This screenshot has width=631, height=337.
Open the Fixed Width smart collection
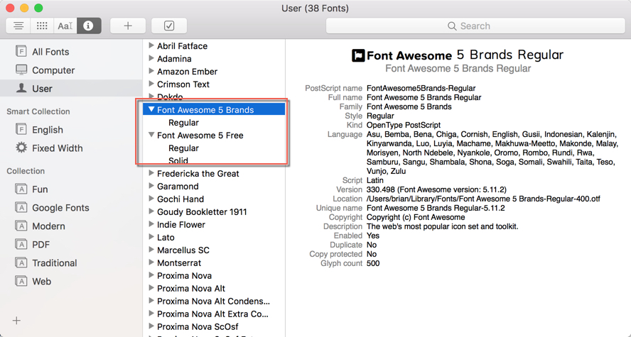click(x=71, y=148)
